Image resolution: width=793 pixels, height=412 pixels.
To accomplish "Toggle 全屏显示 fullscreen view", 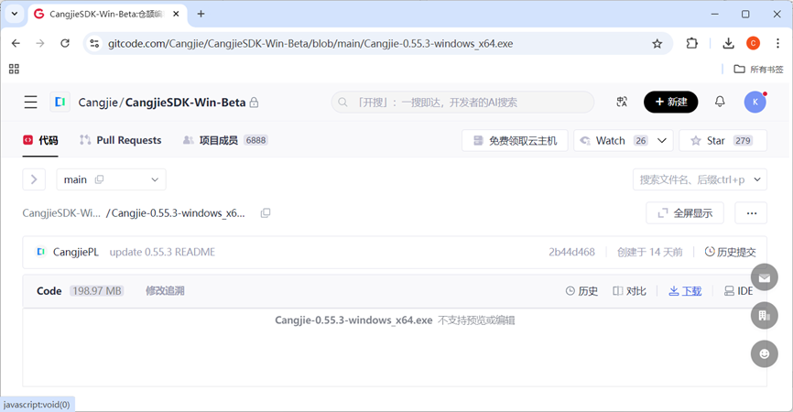I will (685, 213).
